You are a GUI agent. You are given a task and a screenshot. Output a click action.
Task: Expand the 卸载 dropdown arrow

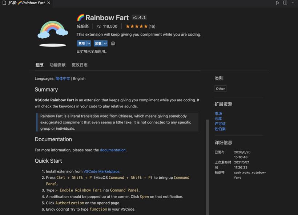pos(105,44)
